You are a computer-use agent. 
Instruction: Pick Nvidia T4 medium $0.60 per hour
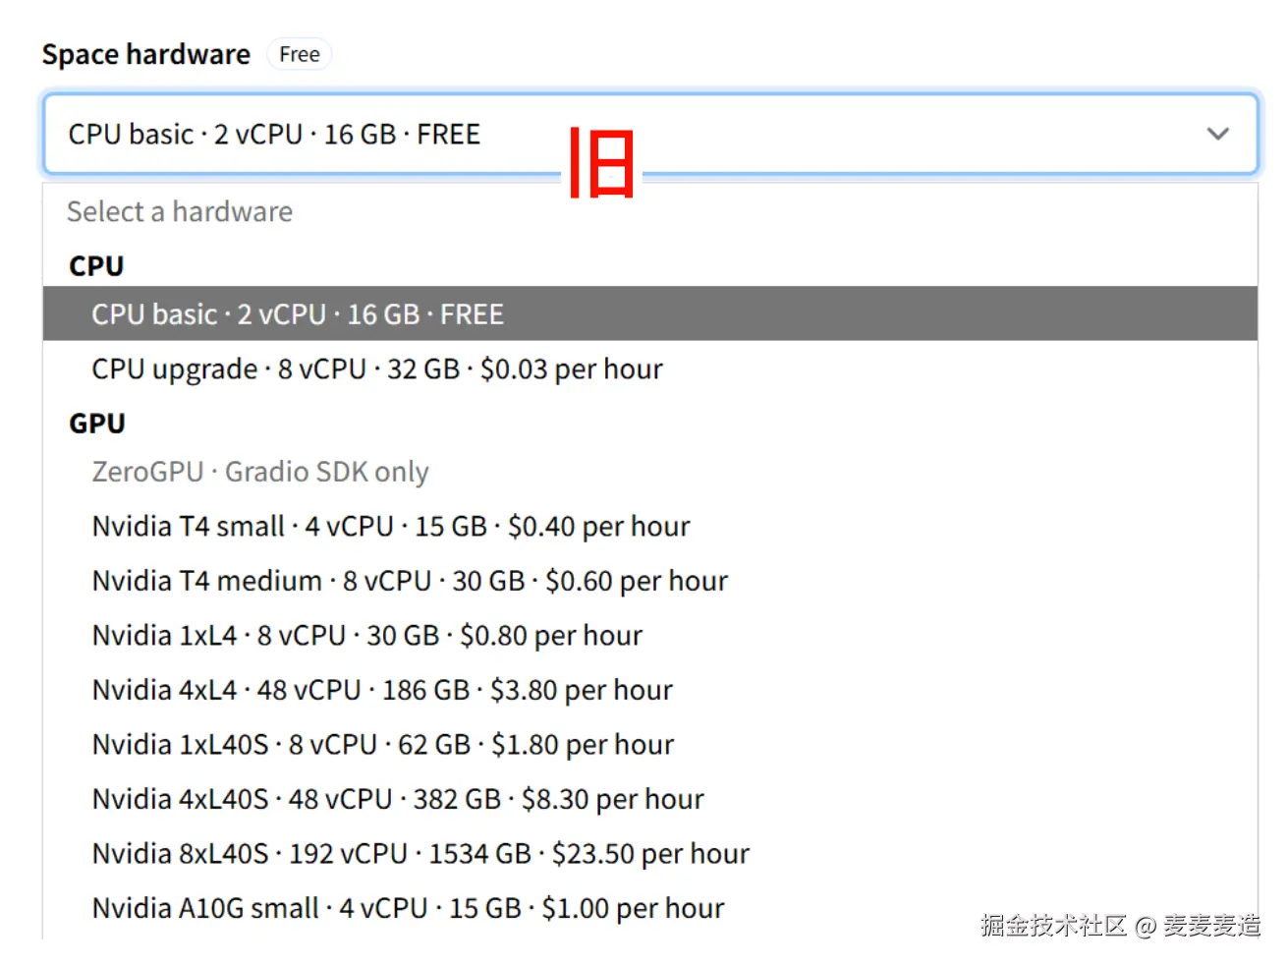click(x=649, y=581)
